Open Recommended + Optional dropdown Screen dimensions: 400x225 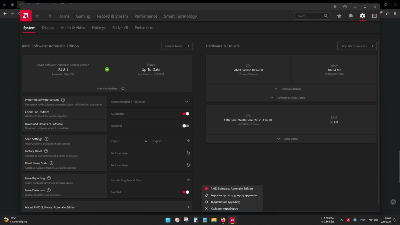[150, 102]
